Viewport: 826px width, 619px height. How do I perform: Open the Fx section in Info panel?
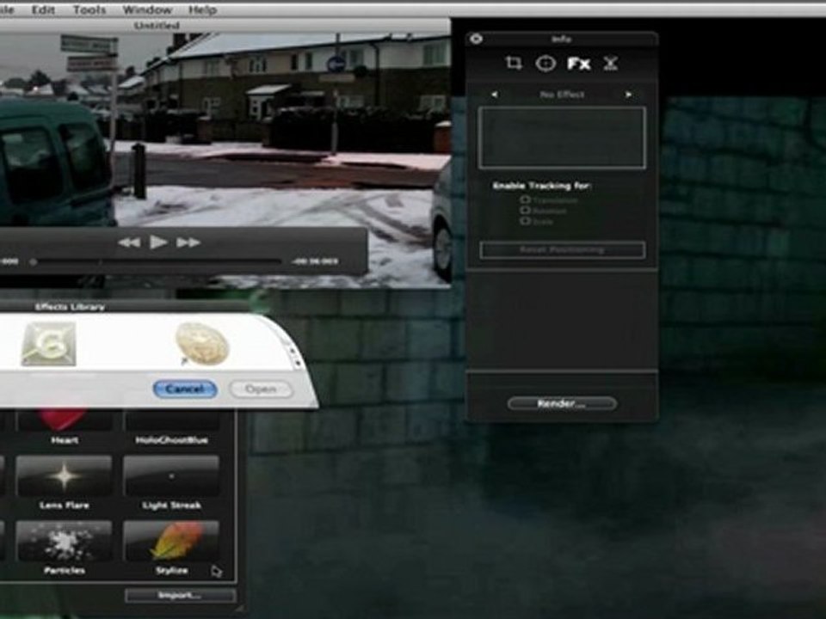pyautogui.click(x=579, y=64)
